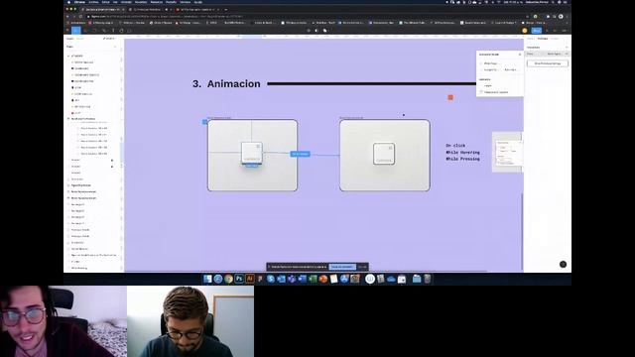The height and width of the screenshot is (357, 635).
Task: Open Excel from the dock
Action: pyautogui.click(x=314, y=279)
